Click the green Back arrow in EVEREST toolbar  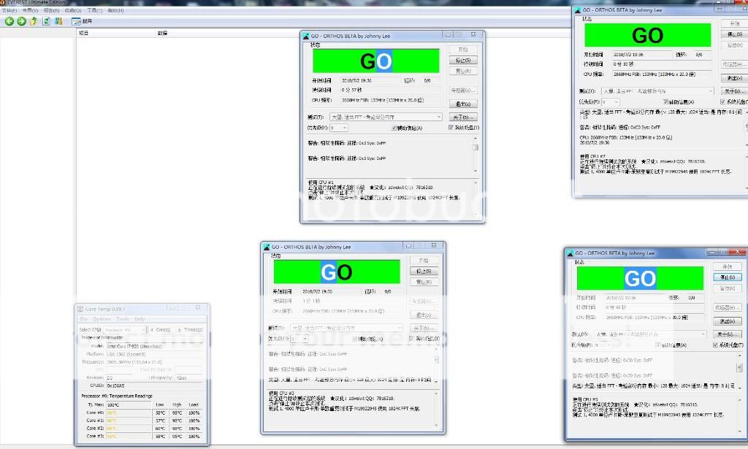click(x=9, y=21)
